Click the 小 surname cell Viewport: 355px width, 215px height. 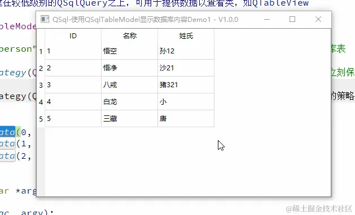tap(186, 102)
